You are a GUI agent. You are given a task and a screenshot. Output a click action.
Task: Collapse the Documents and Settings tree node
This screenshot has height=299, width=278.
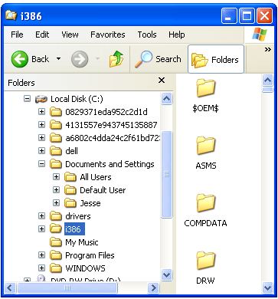[x=41, y=164]
